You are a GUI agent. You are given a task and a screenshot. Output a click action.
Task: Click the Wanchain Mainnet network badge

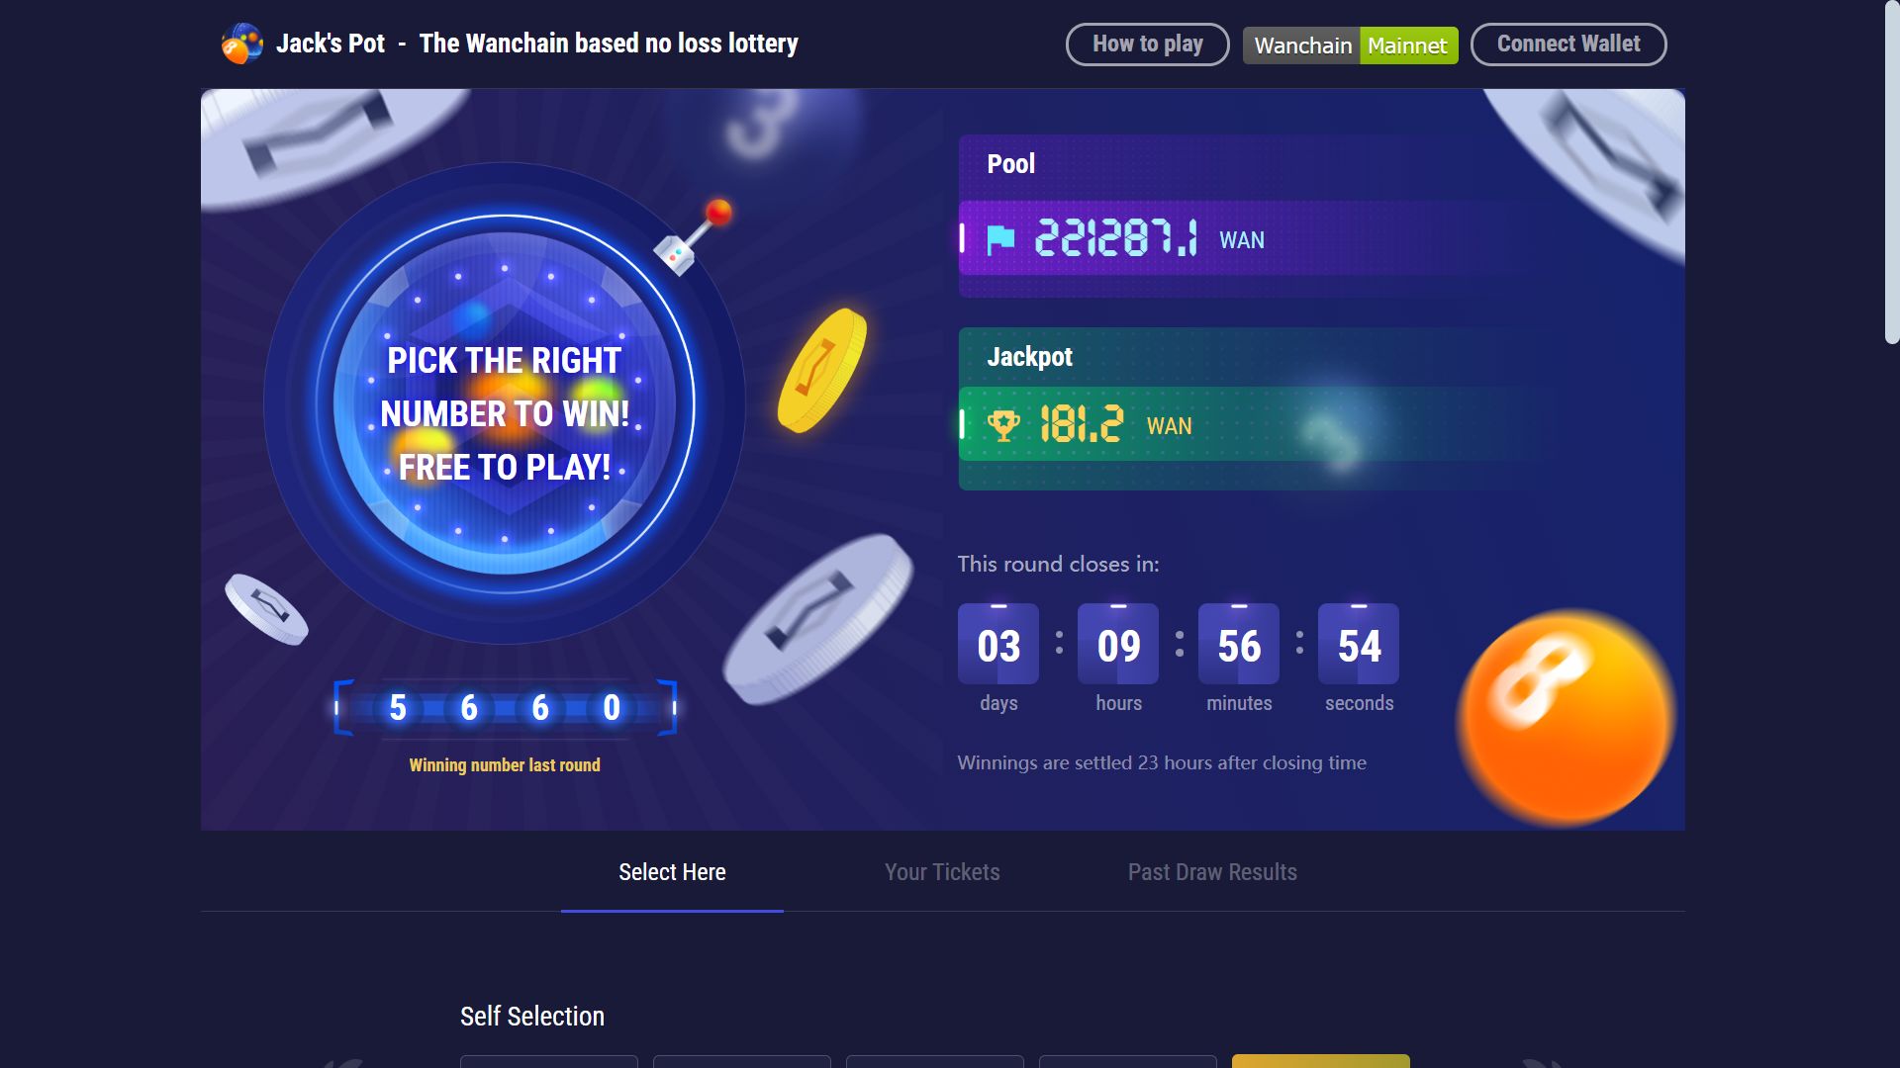pyautogui.click(x=1350, y=45)
